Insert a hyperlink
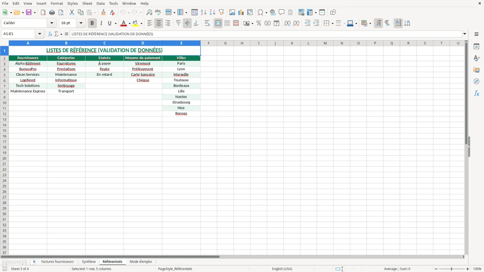484x272 pixels. tap(273, 12)
